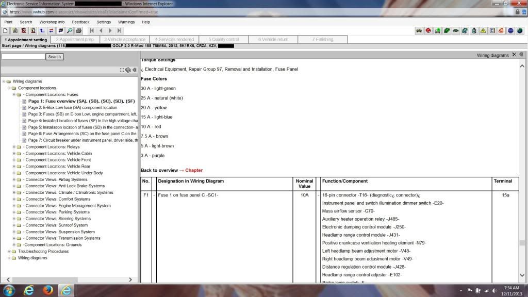528x297 pixels.
Task: Go to next page arrow in toolbar
Action: coord(110,30)
